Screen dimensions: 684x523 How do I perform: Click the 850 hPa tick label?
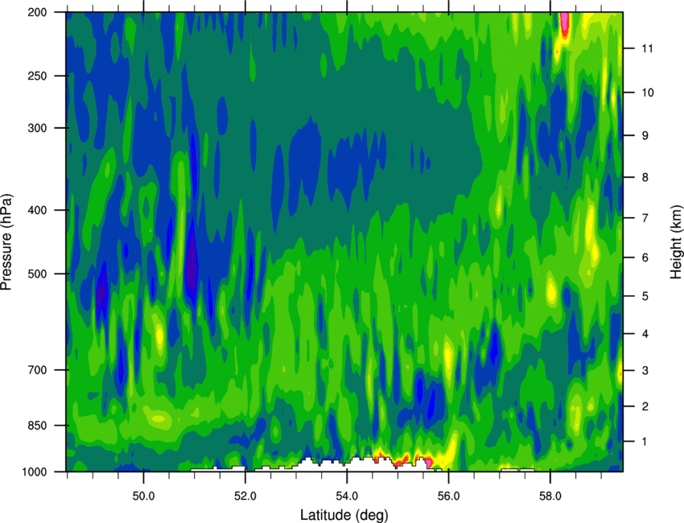pyautogui.click(x=37, y=426)
